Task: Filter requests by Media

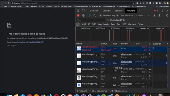Action: [x=106, y=24]
